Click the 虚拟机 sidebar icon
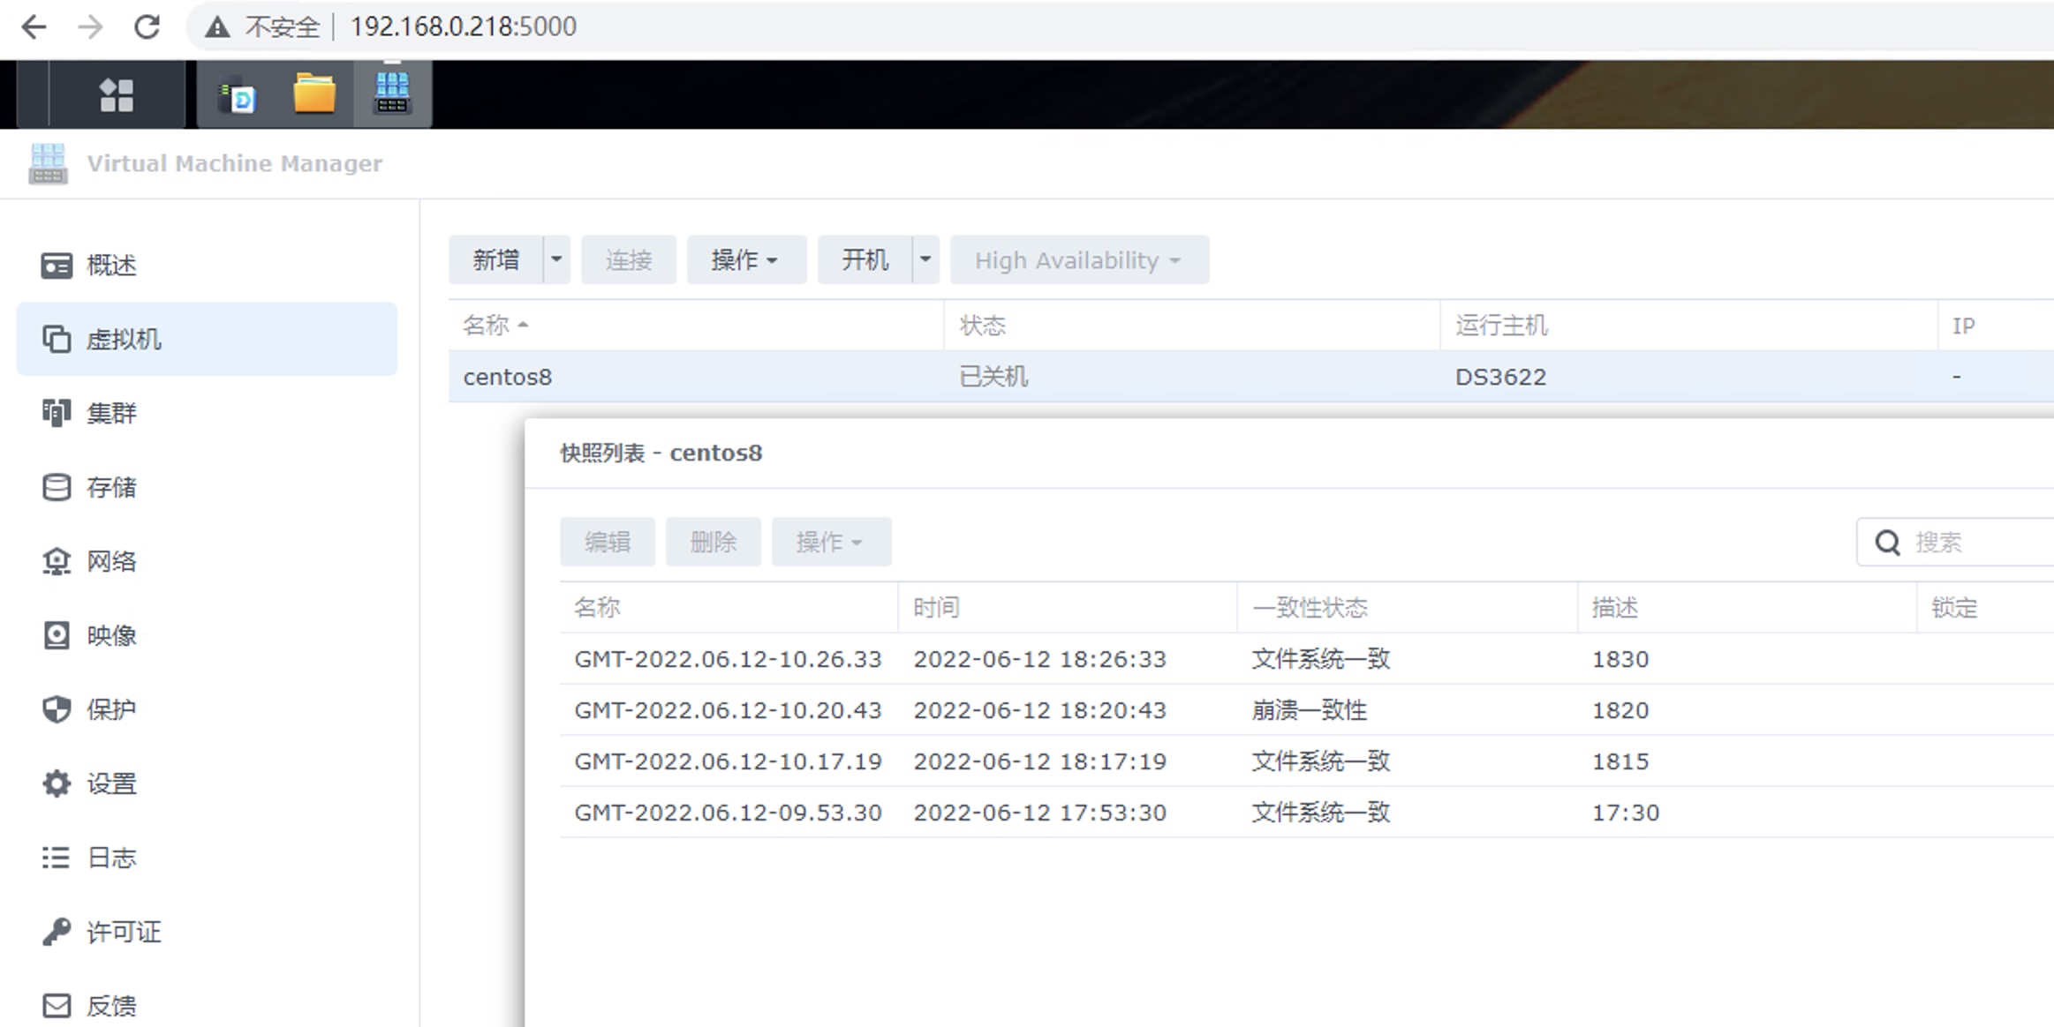Image resolution: width=2054 pixels, height=1027 pixels. pos(57,339)
